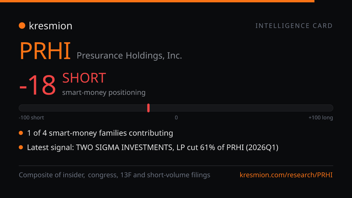Image resolution: width=352 pixels, height=198 pixels.
Task: Click the -18 score value
Action: pos(37,85)
